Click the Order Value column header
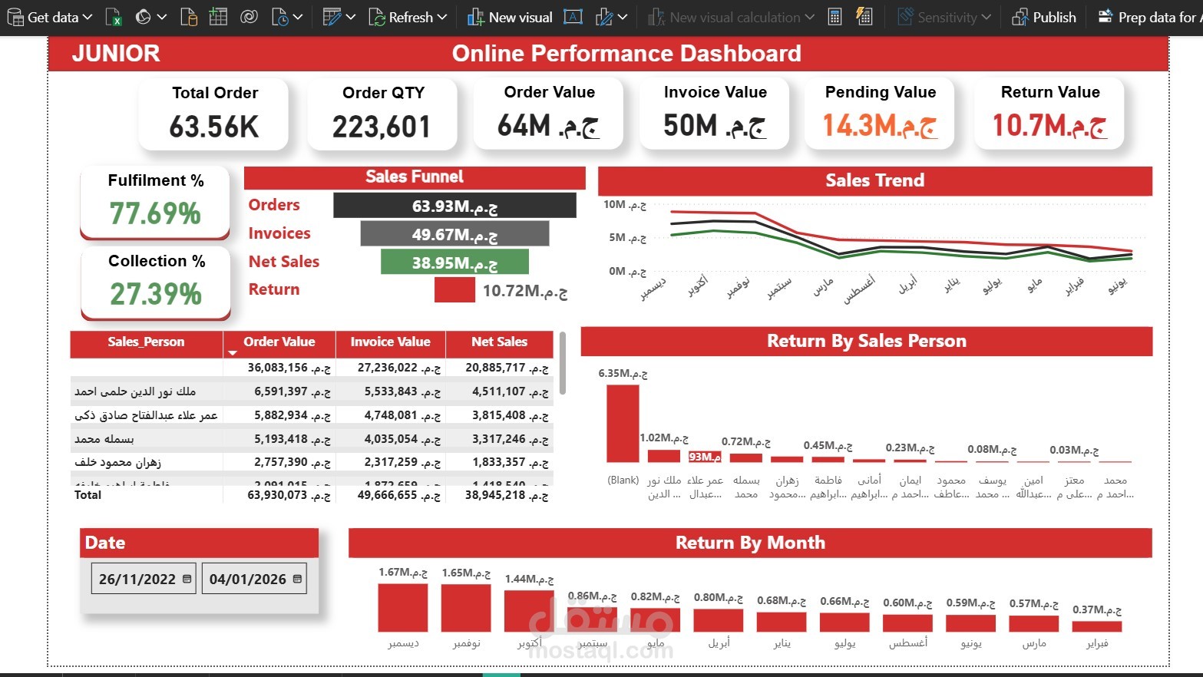This screenshot has width=1203, height=677. tap(279, 342)
